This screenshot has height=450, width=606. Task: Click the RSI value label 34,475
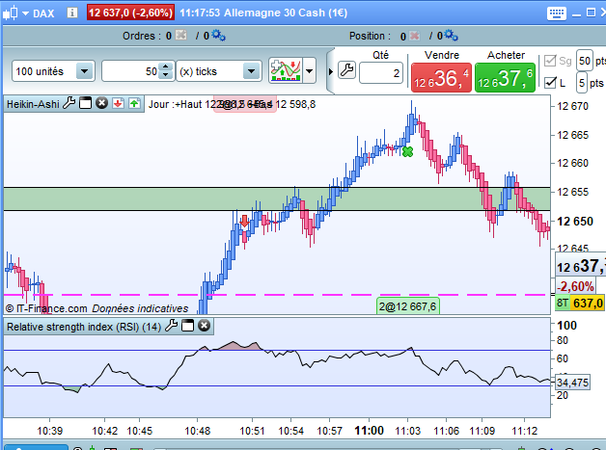pos(573,383)
